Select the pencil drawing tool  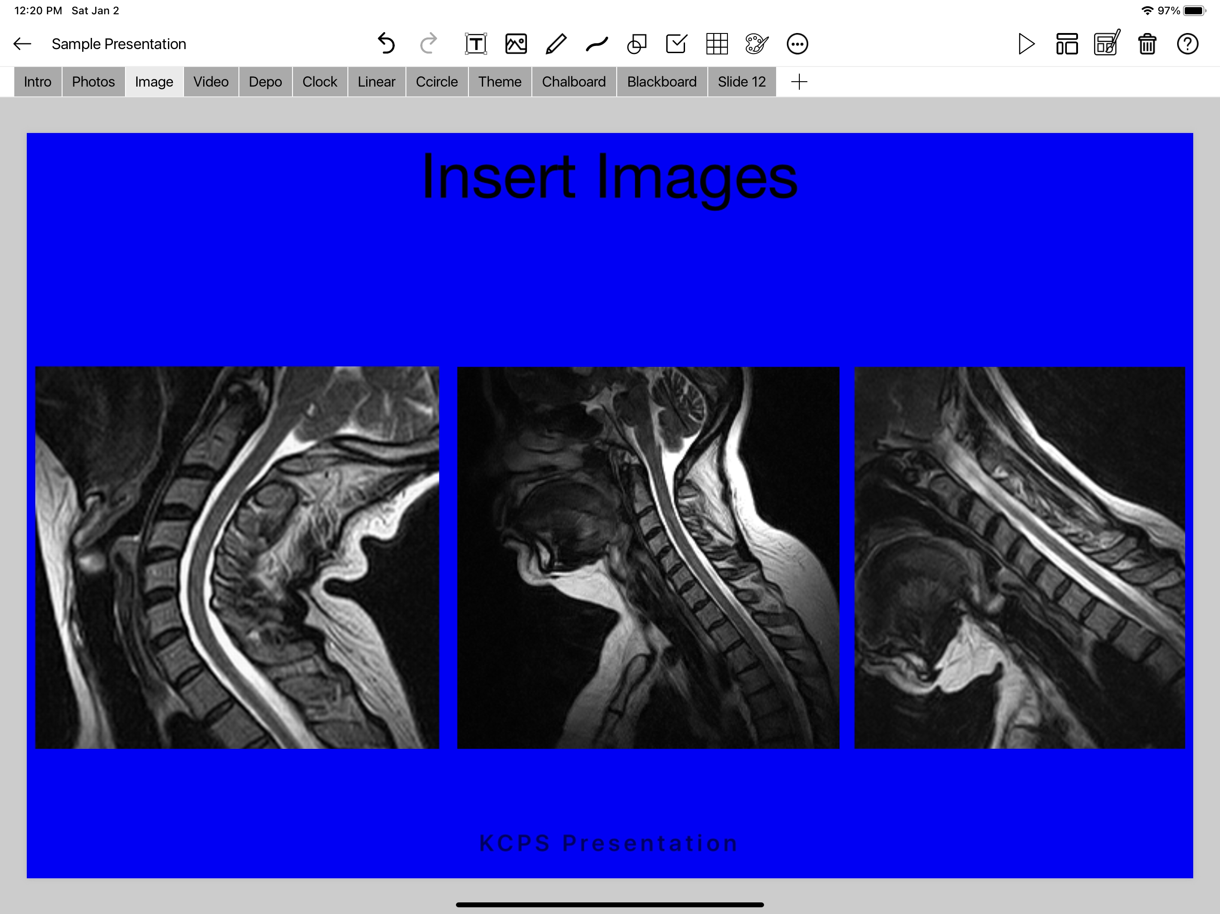tap(556, 44)
